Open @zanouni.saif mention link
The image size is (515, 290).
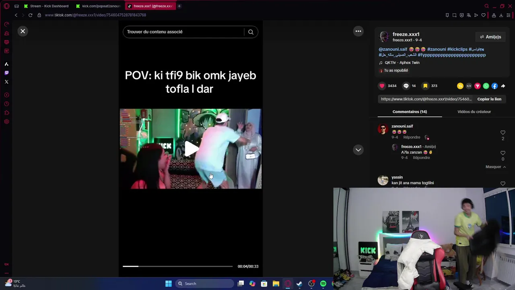(393, 49)
